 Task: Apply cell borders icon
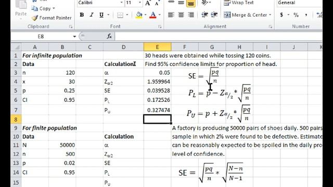[x=120, y=15]
